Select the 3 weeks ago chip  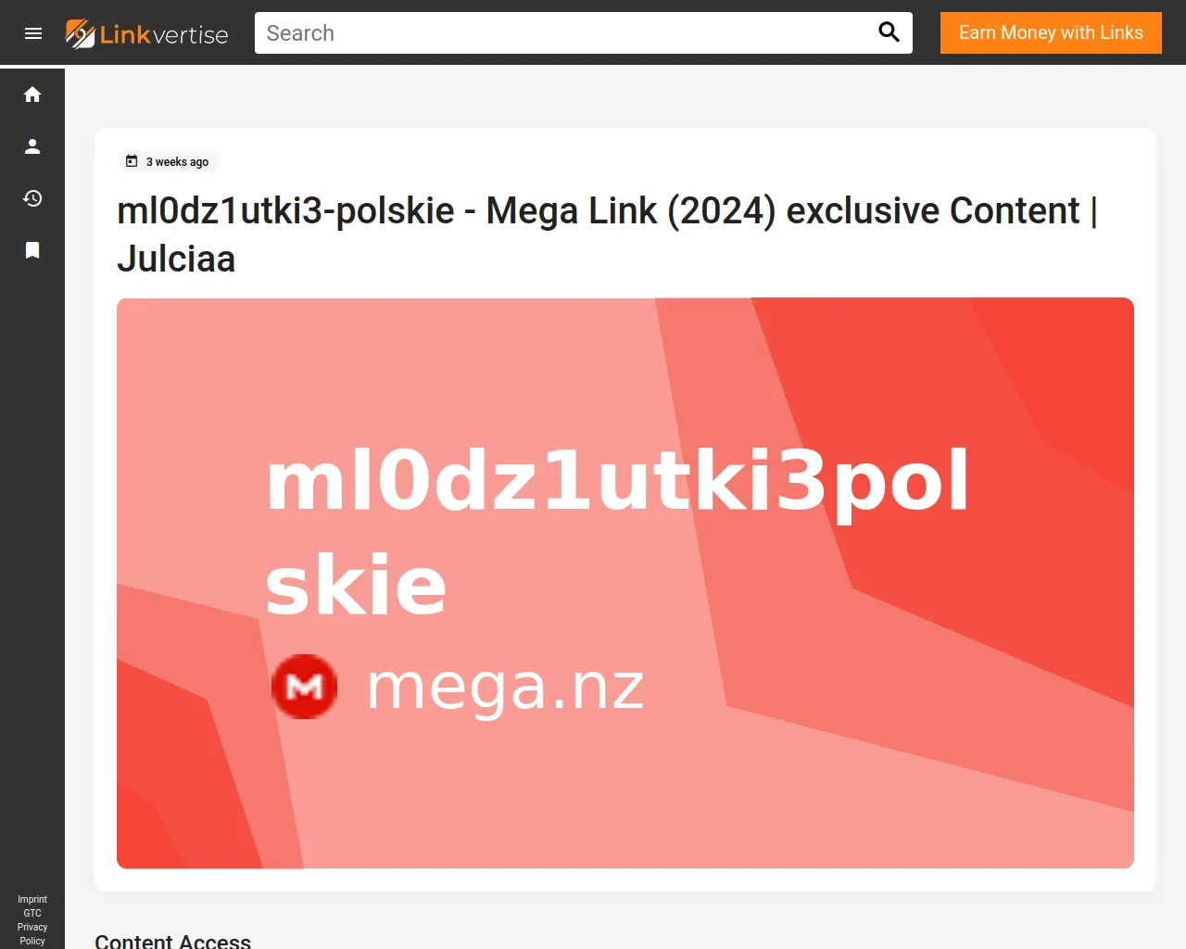pyautogui.click(x=168, y=161)
